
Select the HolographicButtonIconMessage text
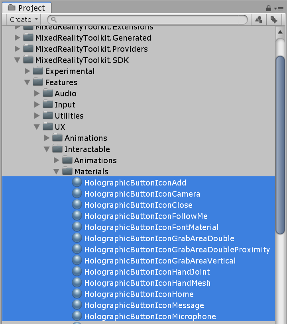tap(144, 305)
